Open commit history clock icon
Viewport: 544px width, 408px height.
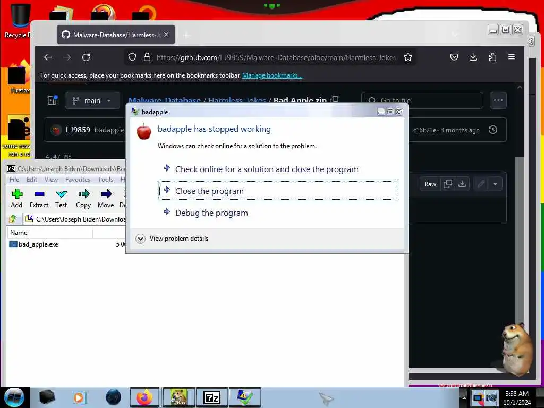(x=493, y=130)
